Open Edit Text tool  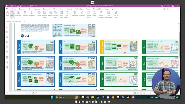coord(62,14)
